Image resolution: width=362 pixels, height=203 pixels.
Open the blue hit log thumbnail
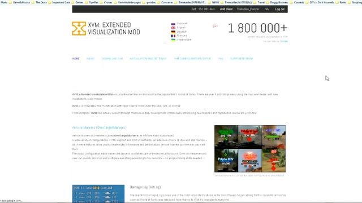point(98,194)
